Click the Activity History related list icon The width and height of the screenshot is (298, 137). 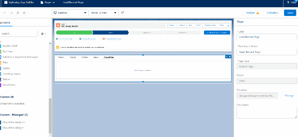pyautogui.click(x=80, y=39)
